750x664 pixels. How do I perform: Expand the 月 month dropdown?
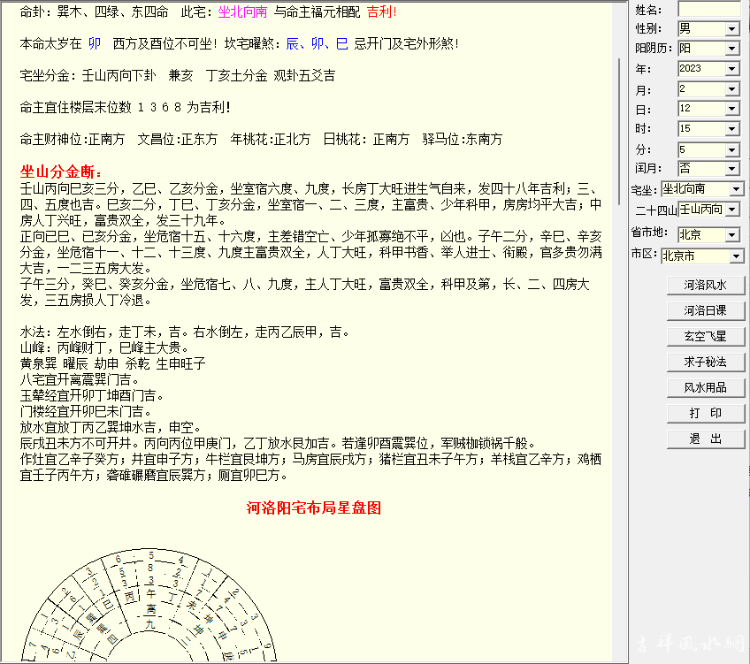731,89
